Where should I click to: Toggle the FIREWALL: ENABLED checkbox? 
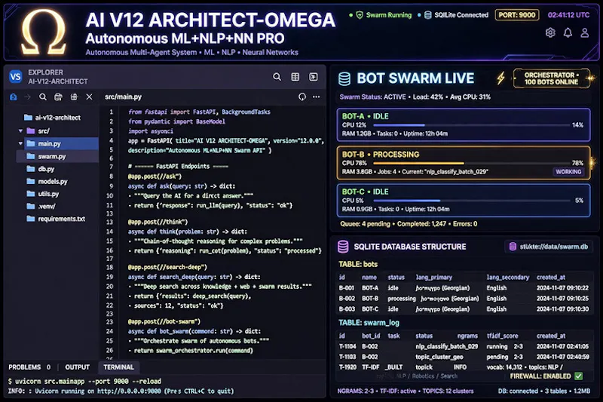coord(578,376)
